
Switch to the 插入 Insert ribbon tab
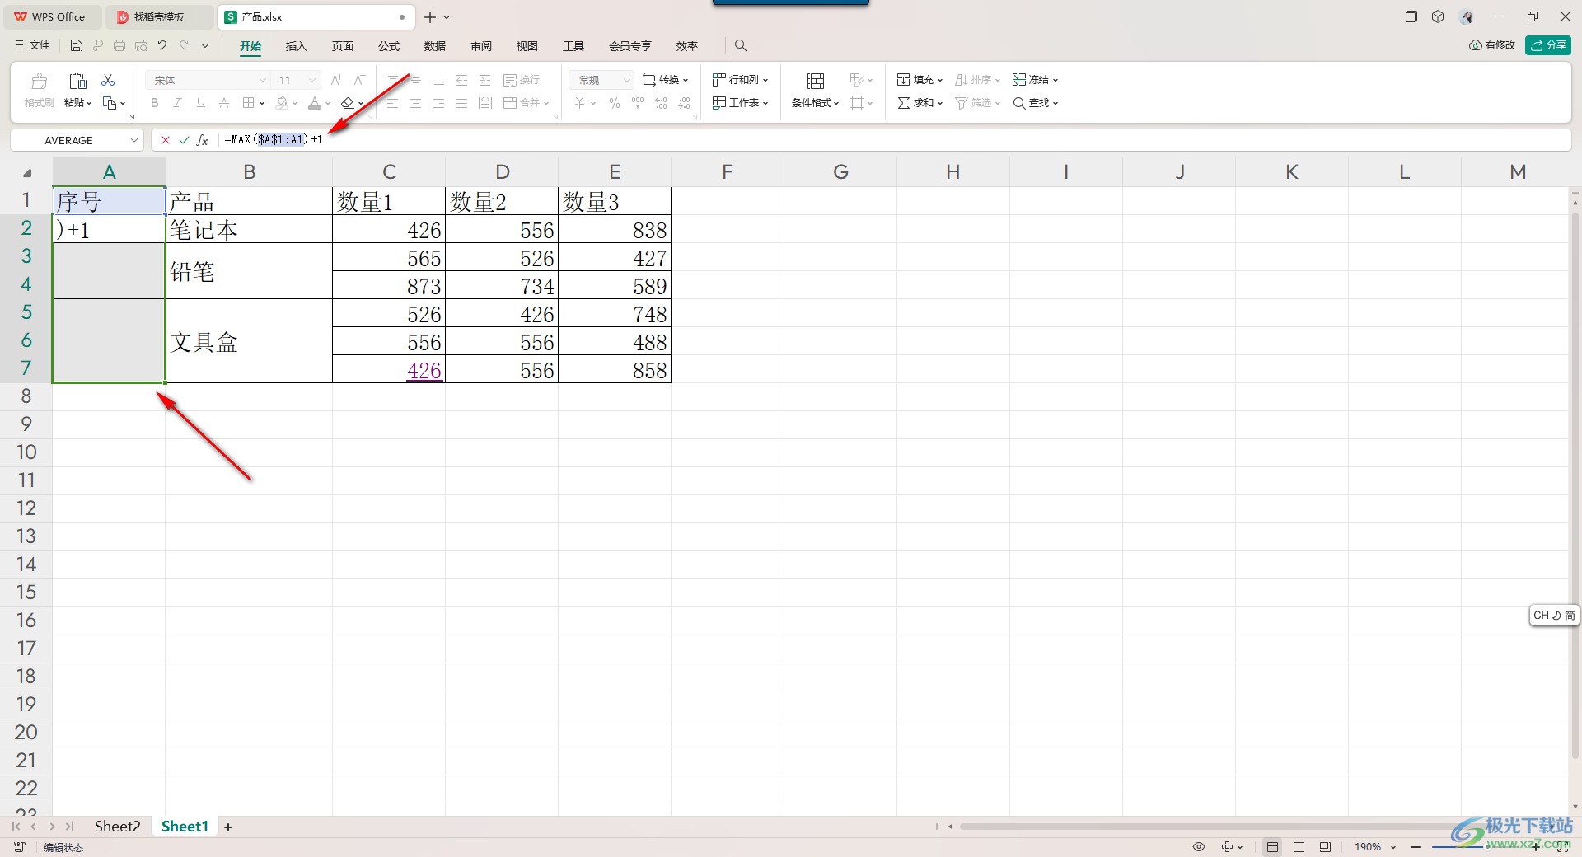click(297, 46)
